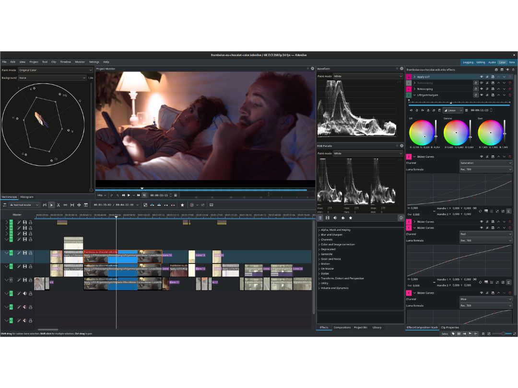
Task: Open the info button in effects panel
Action: pyautogui.click(x=400, y=218)
